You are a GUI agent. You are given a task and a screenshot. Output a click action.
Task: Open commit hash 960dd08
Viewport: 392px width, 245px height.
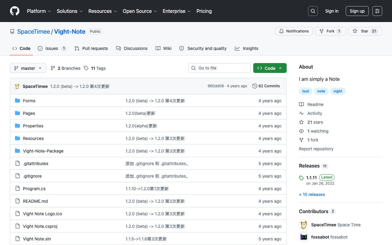point(216,86)
